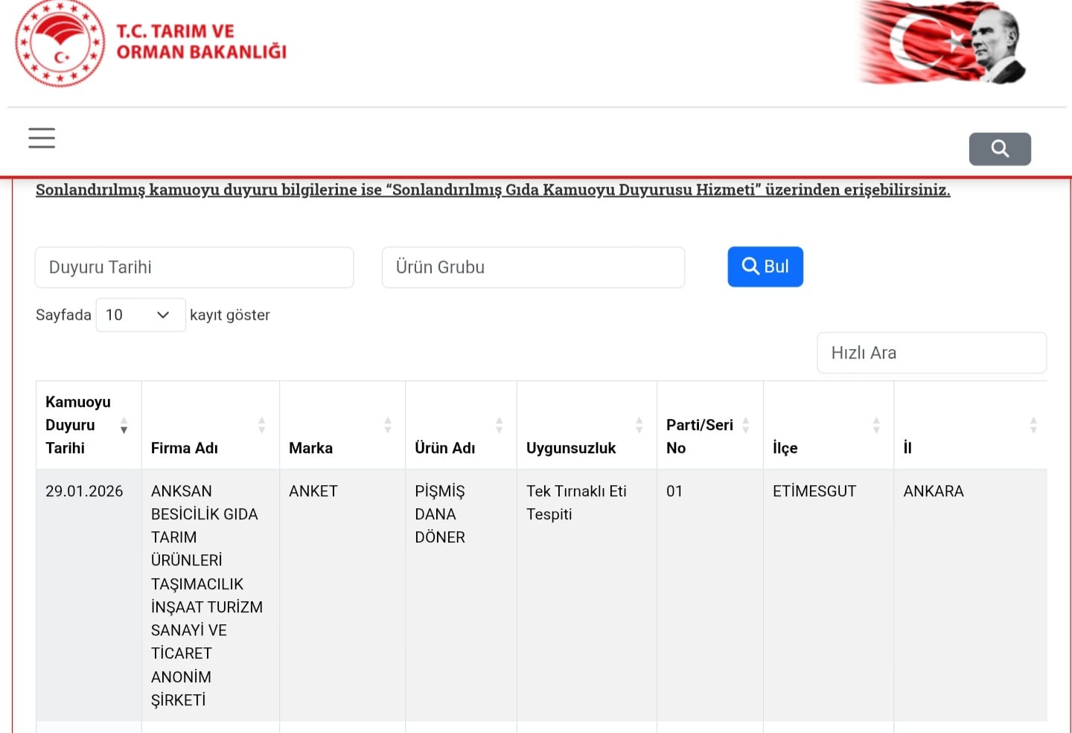
Task: Sort table by Ürün Adı column
Action: point(499,425)
